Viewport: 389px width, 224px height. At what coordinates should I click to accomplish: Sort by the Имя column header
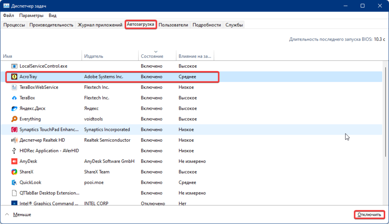pos(41,56)
